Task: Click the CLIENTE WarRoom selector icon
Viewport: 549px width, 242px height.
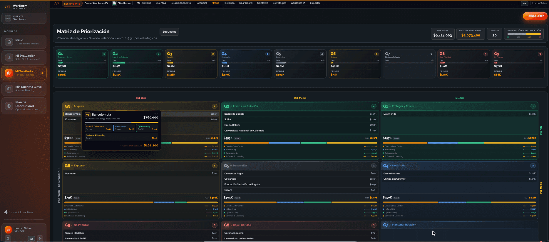Action: tap(8, 18)
